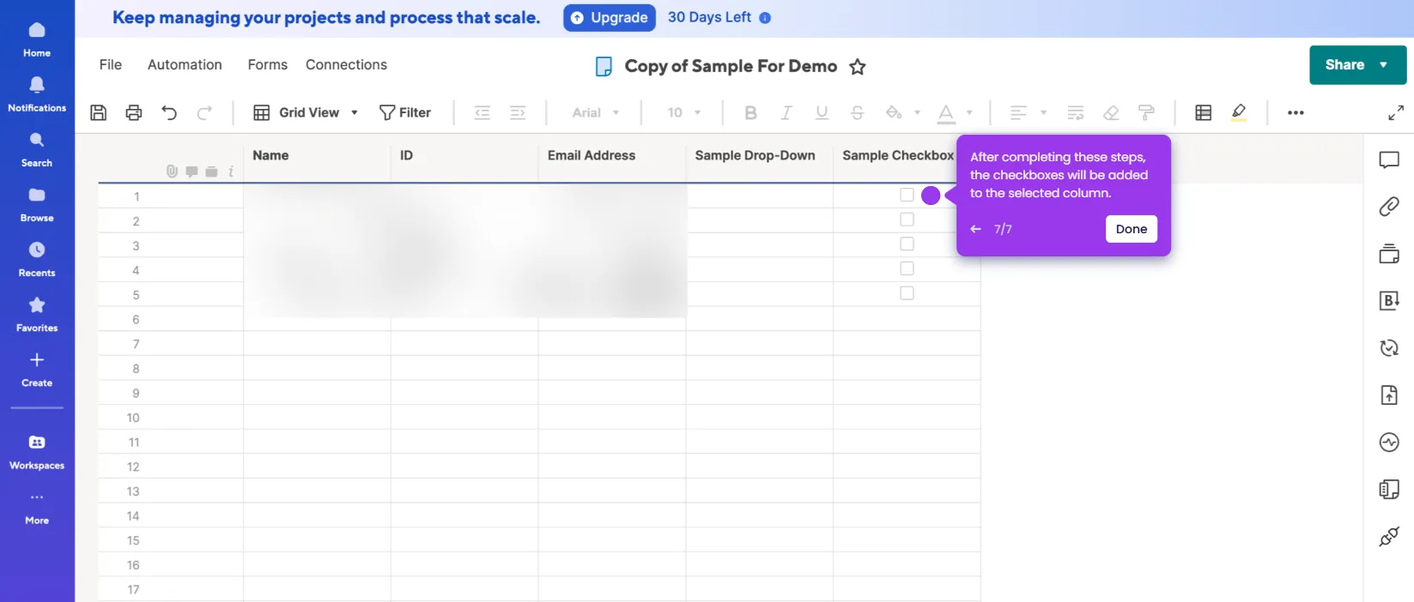
Task: Open the Connections menu
Action: [x=346, y=64]
